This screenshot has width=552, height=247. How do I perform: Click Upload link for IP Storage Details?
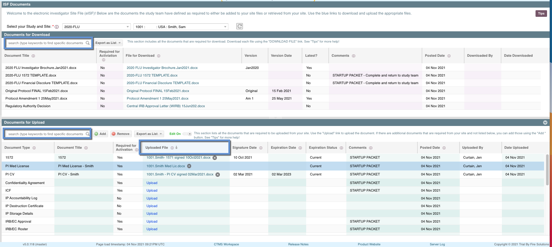click(x=152, y=213)
